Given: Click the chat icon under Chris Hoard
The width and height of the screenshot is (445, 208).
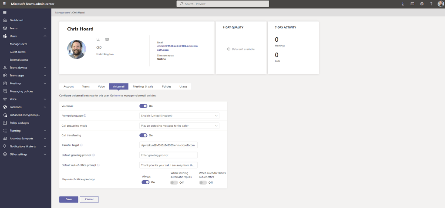Looking at the screenshot, I should click(98, 40).
